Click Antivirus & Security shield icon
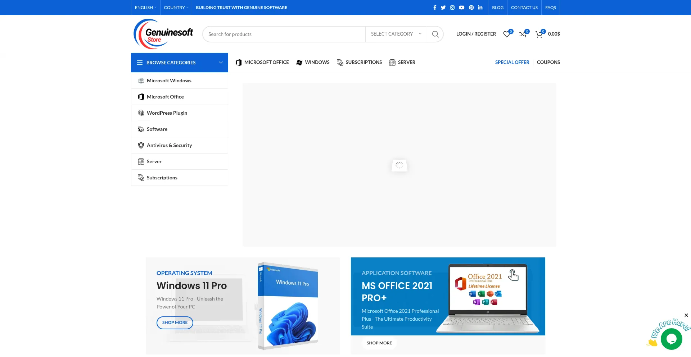Image resolution: width=691 pixels, height=357 pixels. (x=141, y=145)
